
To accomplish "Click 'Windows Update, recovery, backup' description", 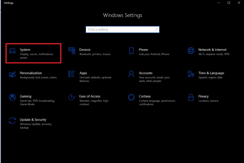I will (36, 126).
